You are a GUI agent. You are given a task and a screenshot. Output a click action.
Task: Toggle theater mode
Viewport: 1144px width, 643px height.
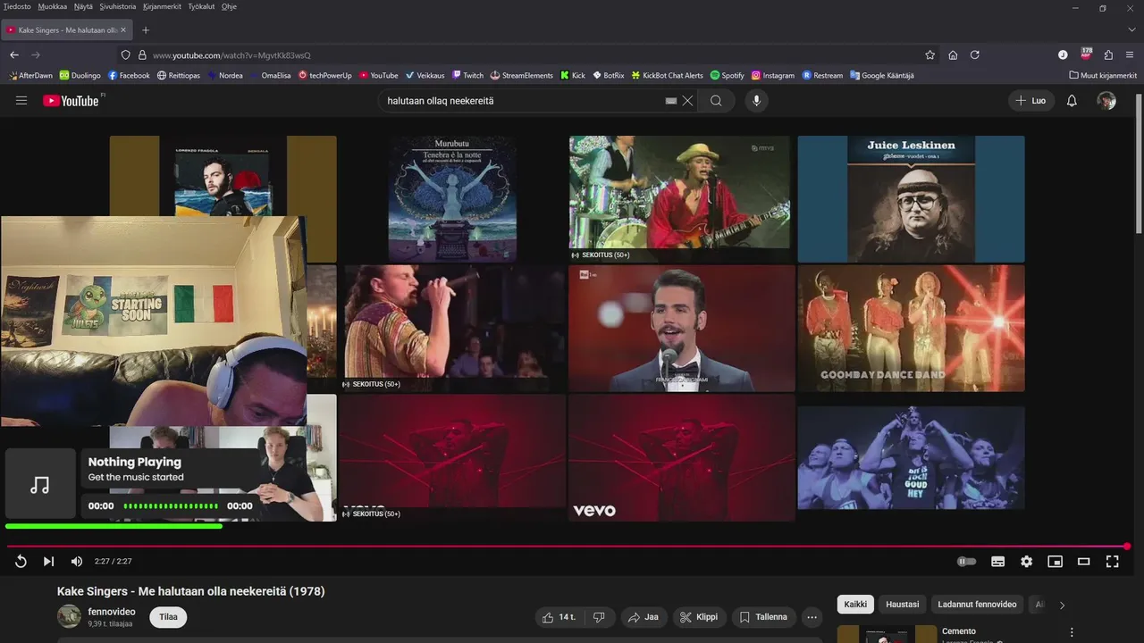coord(1084,561)
